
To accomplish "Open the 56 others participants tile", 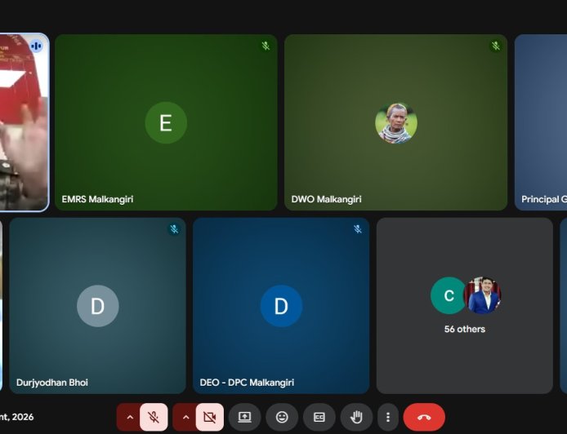I will pyautogui.click(x=464, y=305).
